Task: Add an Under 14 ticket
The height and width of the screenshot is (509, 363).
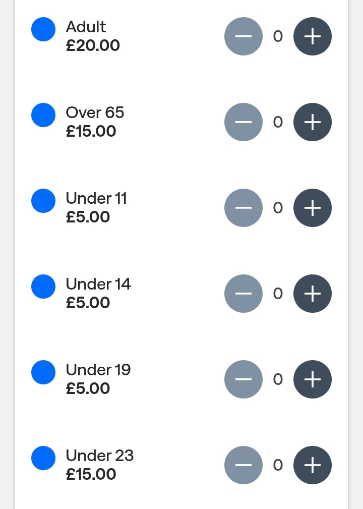Action: click(x=313, y=294)
